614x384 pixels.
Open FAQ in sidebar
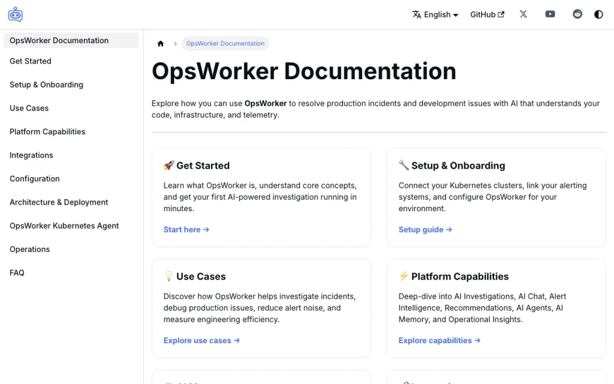click(17, 273)
